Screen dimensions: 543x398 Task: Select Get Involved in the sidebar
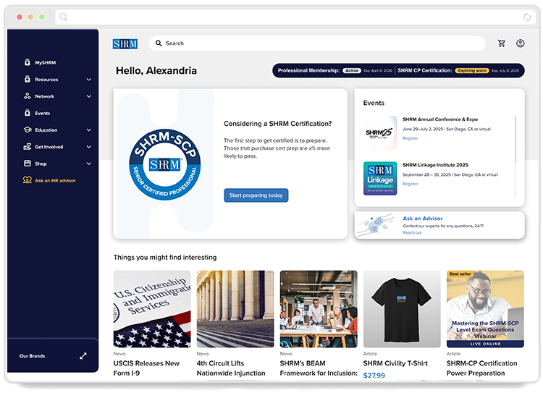[x=49, y=147]
